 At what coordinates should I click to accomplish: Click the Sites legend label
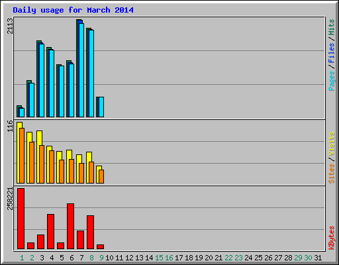click(331, 174)
